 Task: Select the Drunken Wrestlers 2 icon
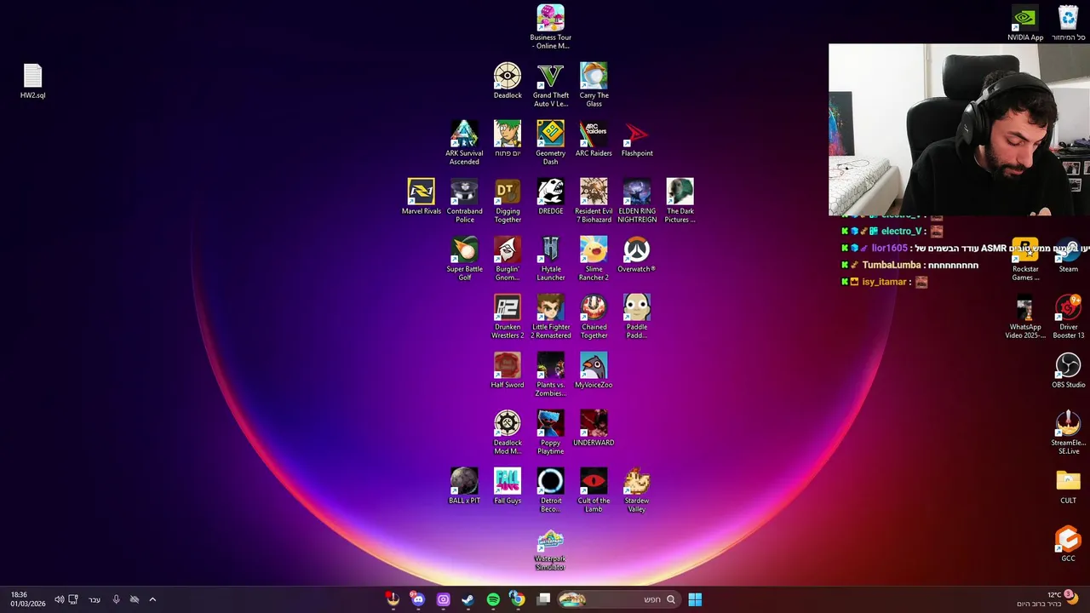[508, 317]
